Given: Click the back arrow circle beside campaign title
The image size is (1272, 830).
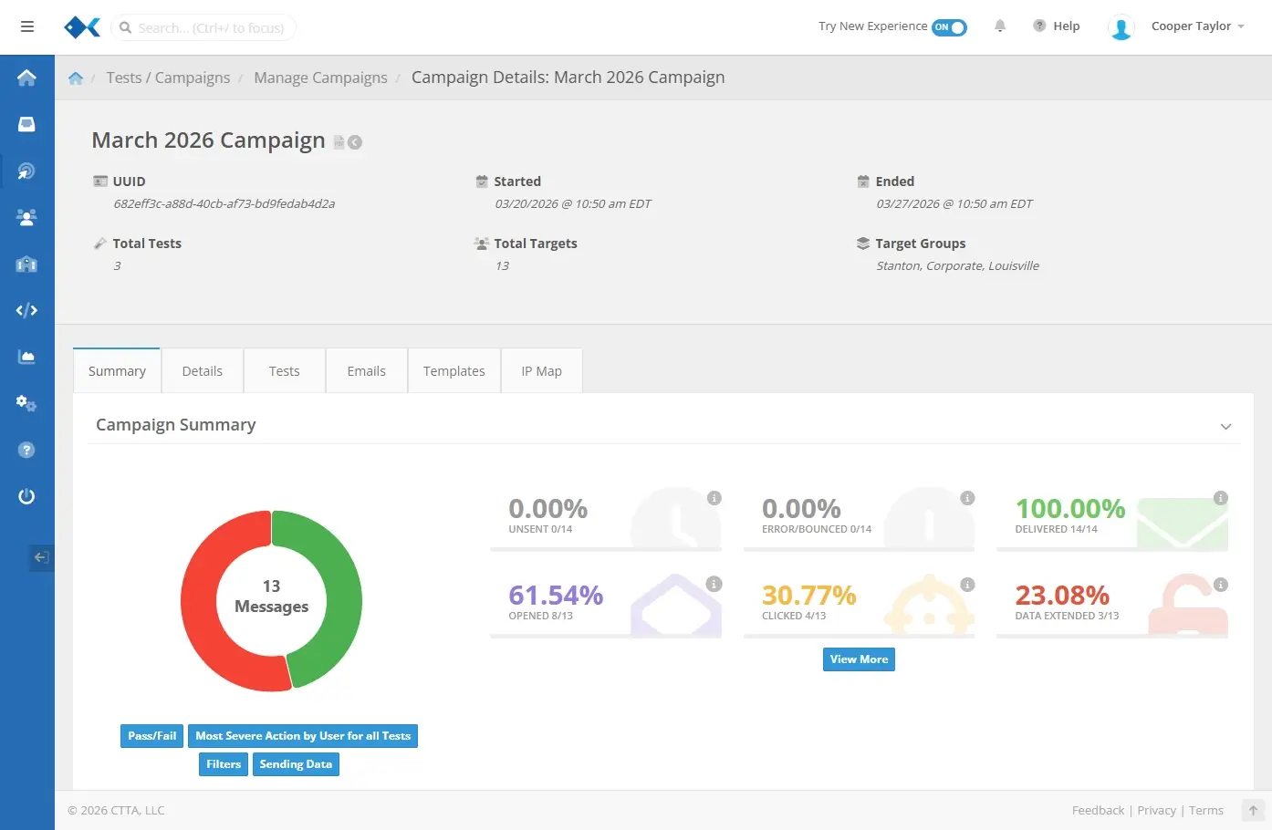Looking at the screenshot, I should pos(355,142).
